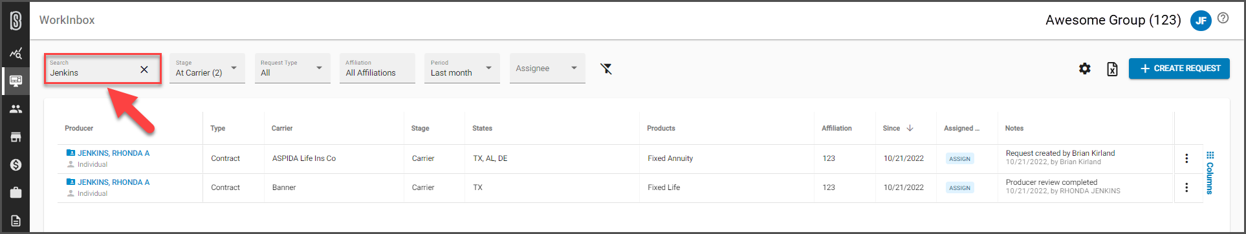Open the settings gear icon
The height and width of the screenshot is (234, 1246).
click(x=1085, y=69)
